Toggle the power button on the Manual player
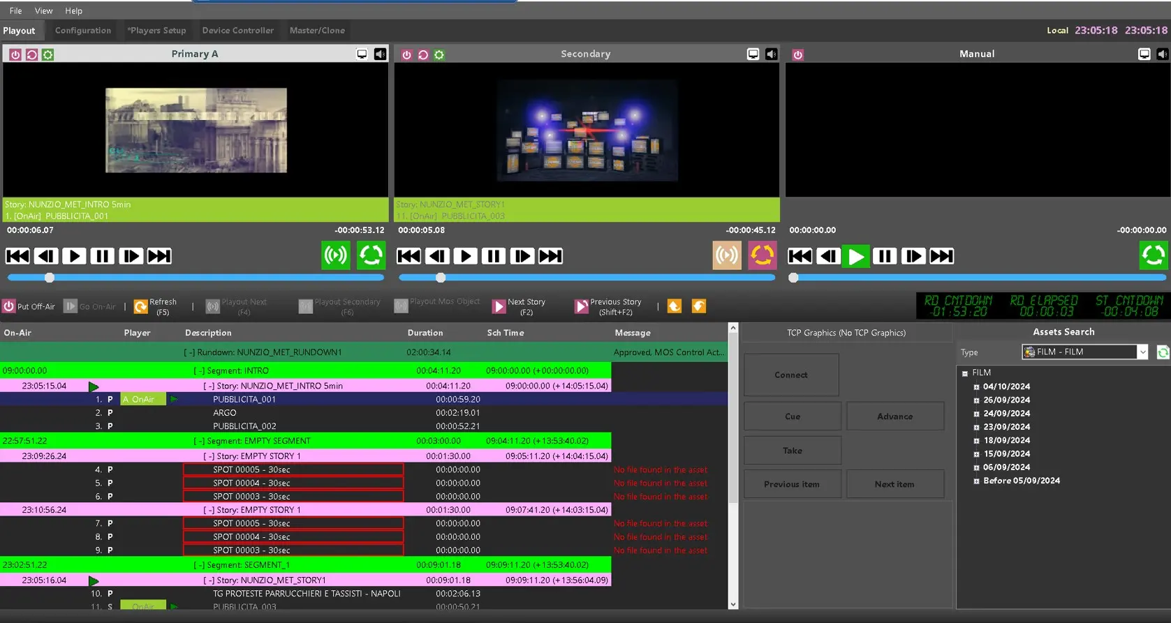 tap(797, 54)
